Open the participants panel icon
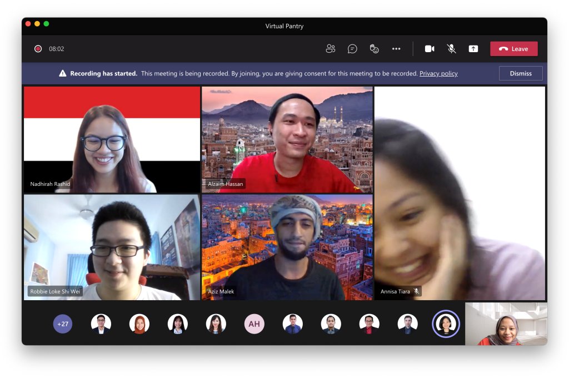The width and height of the screenshot is (569, 379). click(x=330, y=48)
